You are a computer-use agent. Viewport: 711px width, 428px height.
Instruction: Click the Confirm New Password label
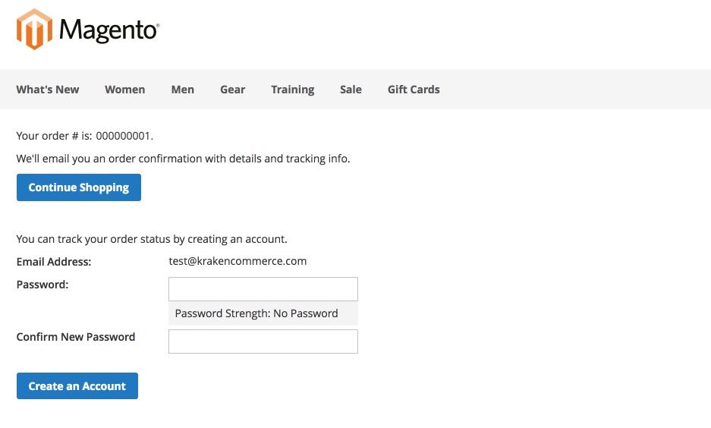tap(76, 337)
